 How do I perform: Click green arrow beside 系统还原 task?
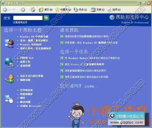[x=62, y=71]
